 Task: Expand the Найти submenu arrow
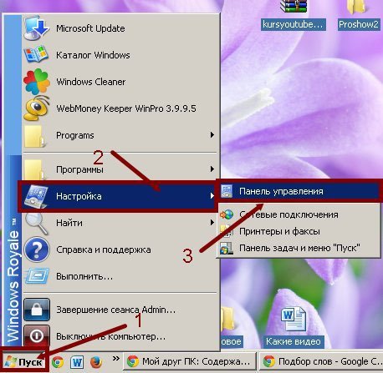212,223
